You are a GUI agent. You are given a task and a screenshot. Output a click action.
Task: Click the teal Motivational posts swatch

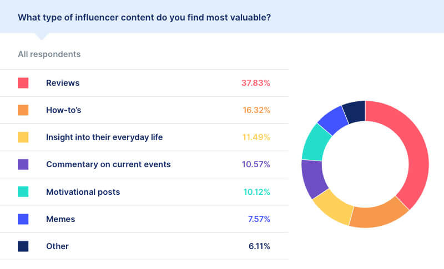coord(23,192)
